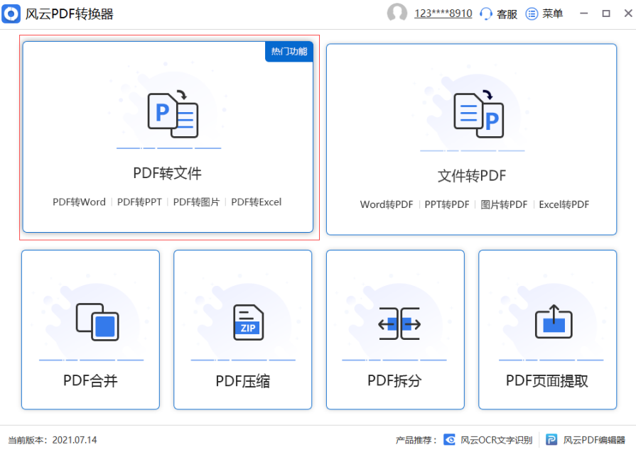Screen dimensions: 636x452
Task: Select PDF转Excel
Action: [257, 202]
